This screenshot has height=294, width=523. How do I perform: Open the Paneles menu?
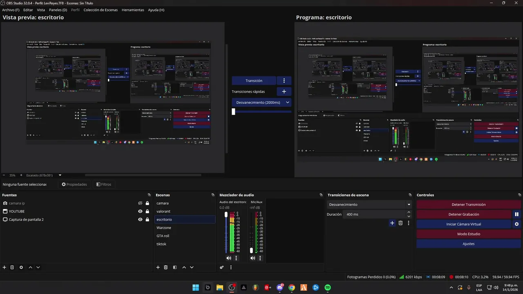point(58,10)
